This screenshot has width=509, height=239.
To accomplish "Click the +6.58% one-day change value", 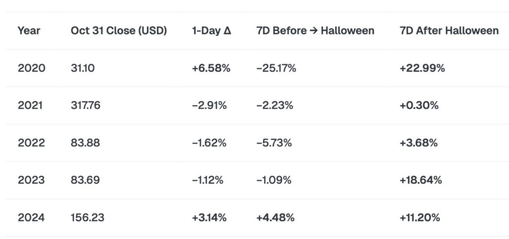I will (211, 68).
